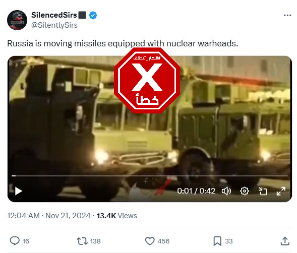Play the video with the play button

[x=18, y=191]
